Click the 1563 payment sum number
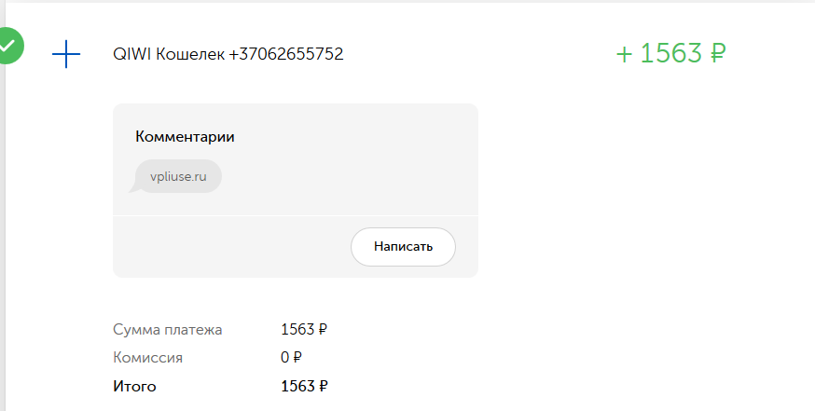 [297, 329]
